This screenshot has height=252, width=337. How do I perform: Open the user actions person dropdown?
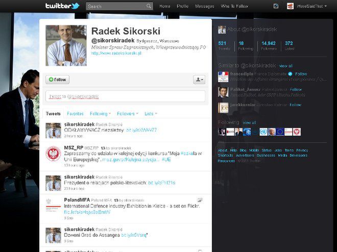tap(199, 80)
